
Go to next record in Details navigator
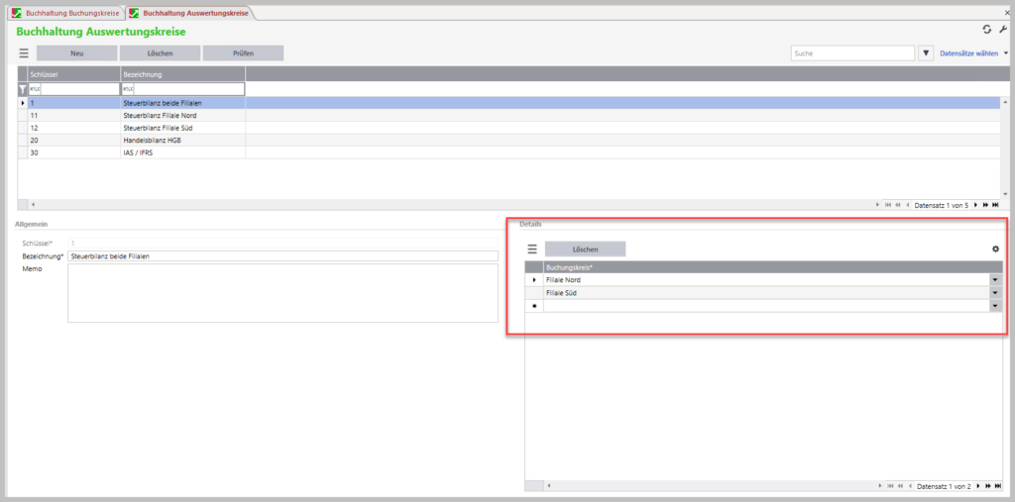977,486
